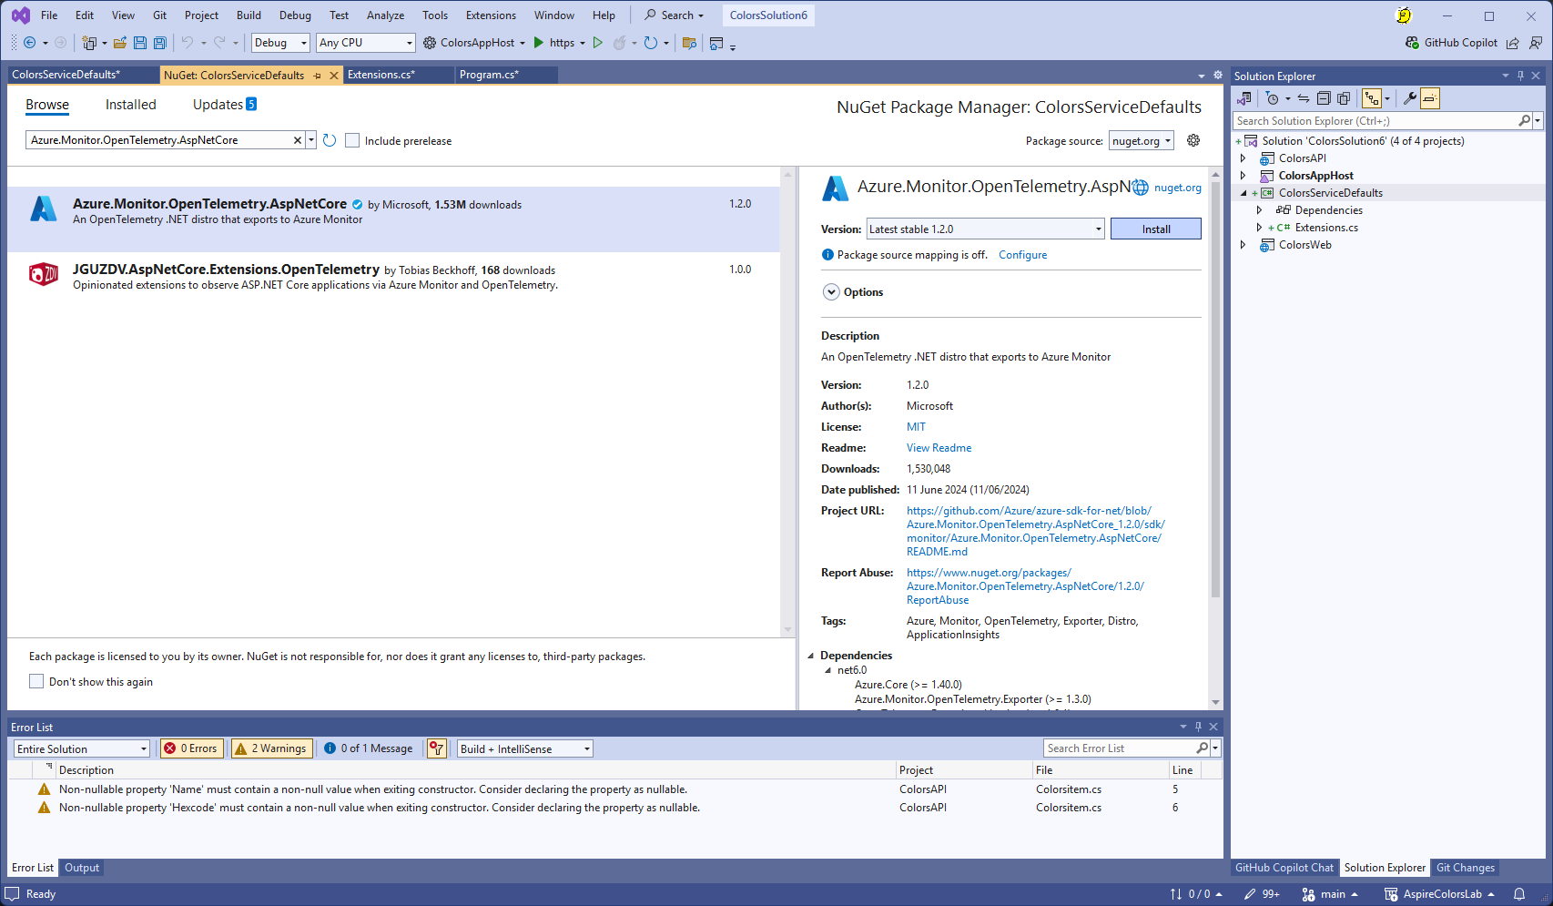Click the error list filter icon
The image size is (1553, 906).
pos(437,748)
